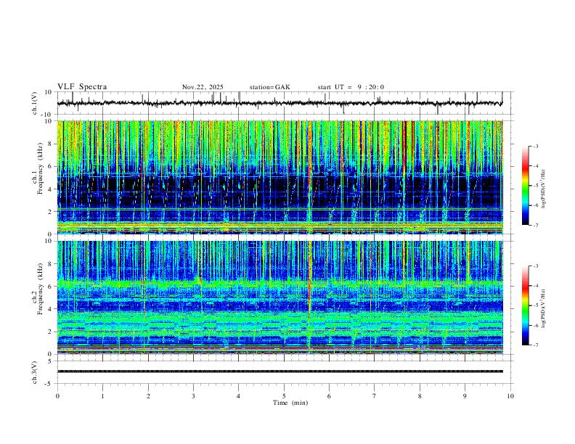
Task: Click time axis tick label "5"
Action: pyautogui.click(x=284, y=396)
